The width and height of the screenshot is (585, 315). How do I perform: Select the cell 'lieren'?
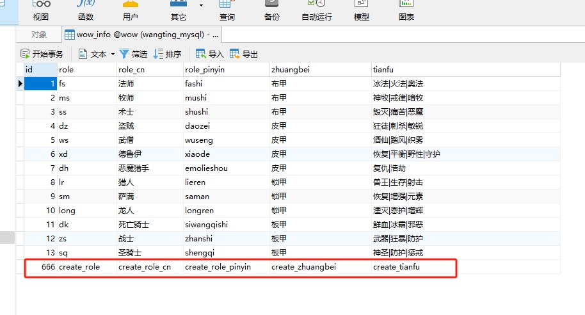tap(227, 182)
